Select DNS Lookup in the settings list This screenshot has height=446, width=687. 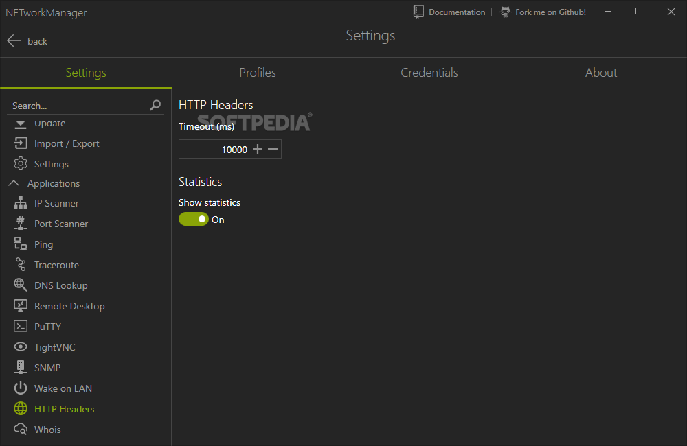point(61,285)
